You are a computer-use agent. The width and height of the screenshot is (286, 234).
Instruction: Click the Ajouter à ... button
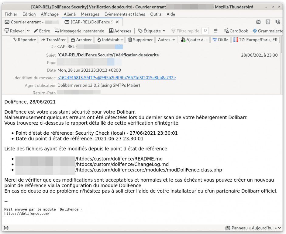tap(194, 40)
